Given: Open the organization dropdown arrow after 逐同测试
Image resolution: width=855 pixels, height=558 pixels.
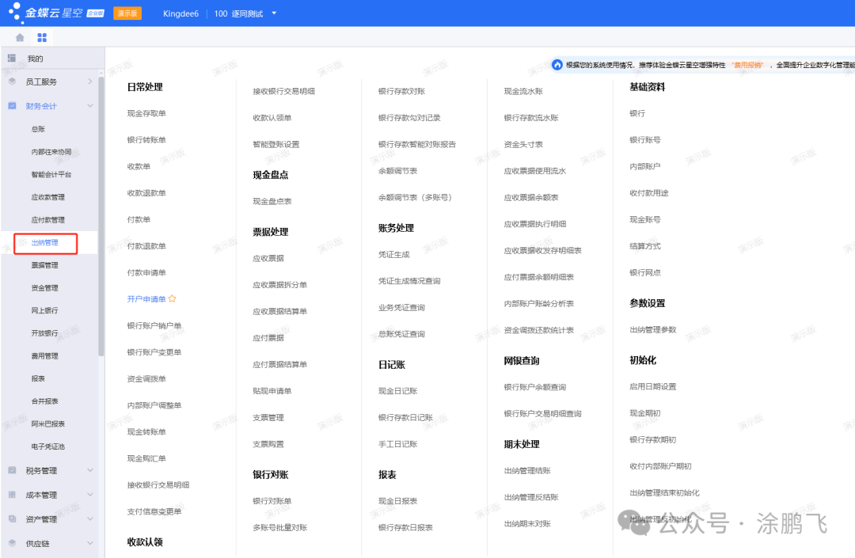Looking at the screenshot, I should pos(274,13).
